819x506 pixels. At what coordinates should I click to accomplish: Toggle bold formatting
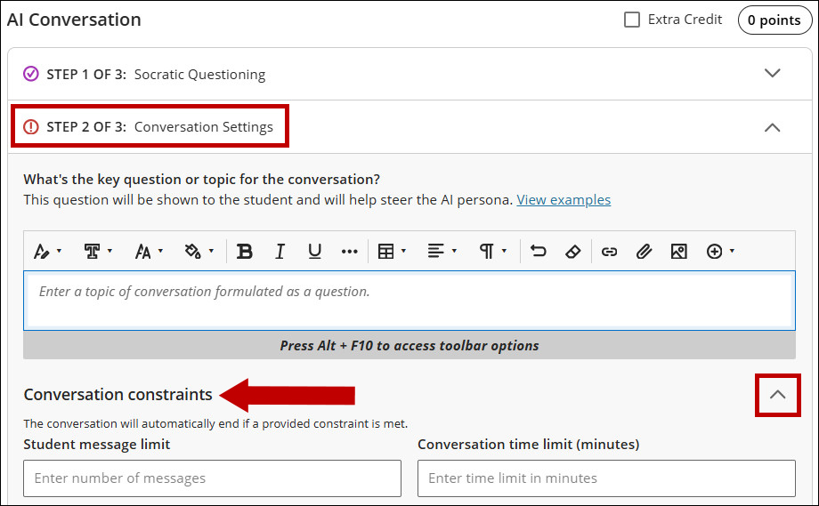tap(245, 252)
